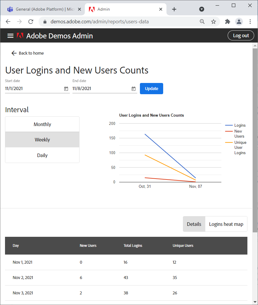
Task: Reload the current page
Action: [x=31, y=22]
